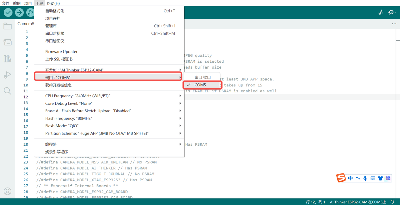This screenshot has width=400, height=205.
Task: Choose 烧录引导程序 menu entry
Action: (x=109, y=152)
